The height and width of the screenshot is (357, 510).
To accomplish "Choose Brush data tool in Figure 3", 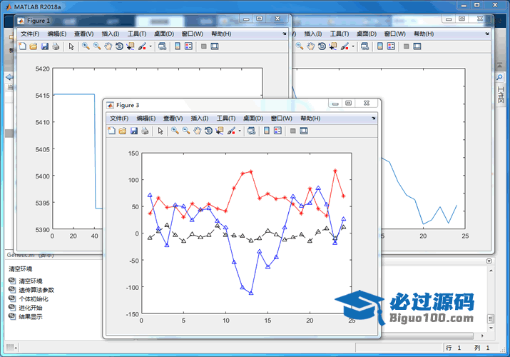I will [x=231, y=131].
